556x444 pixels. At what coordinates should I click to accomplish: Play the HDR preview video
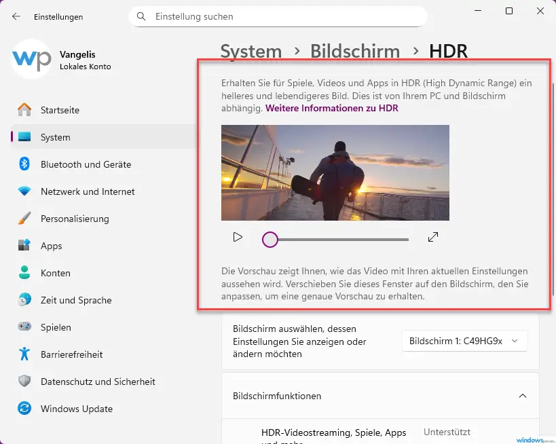pos(238,238)
